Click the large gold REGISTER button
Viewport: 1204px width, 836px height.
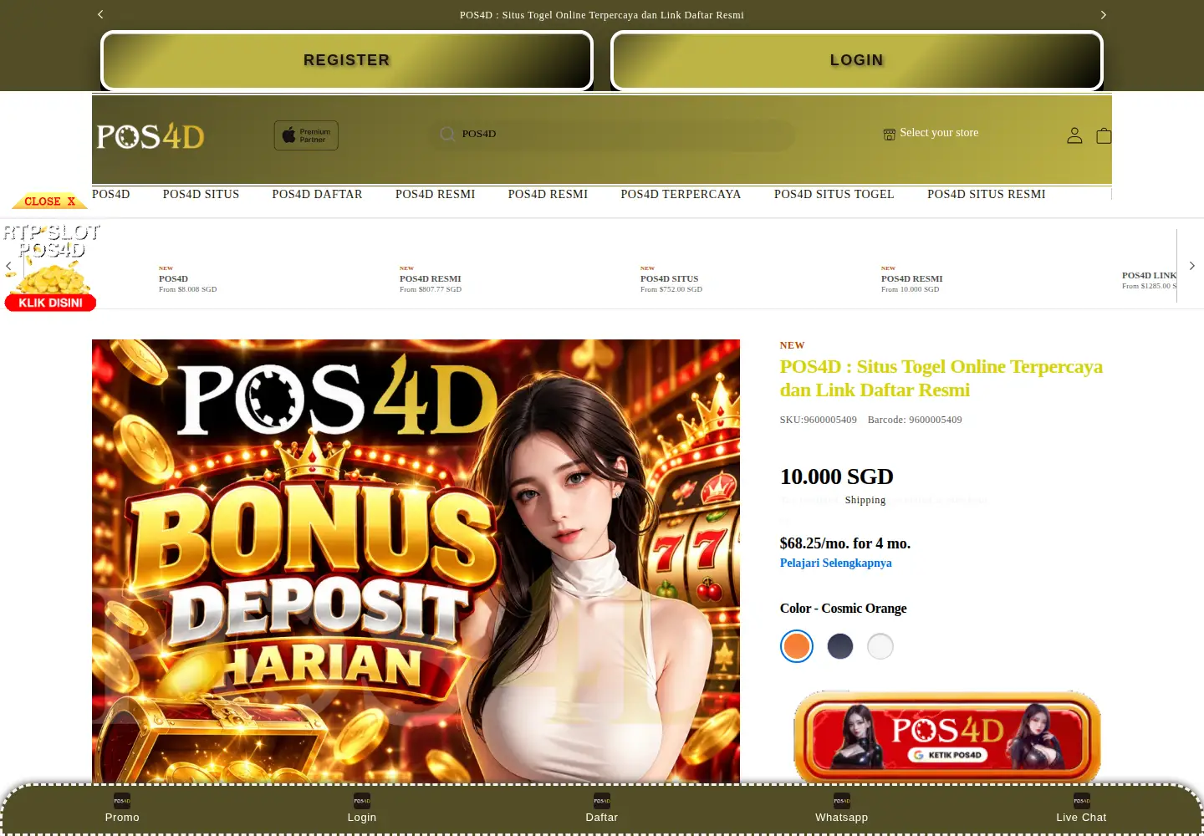click(347, 60)
